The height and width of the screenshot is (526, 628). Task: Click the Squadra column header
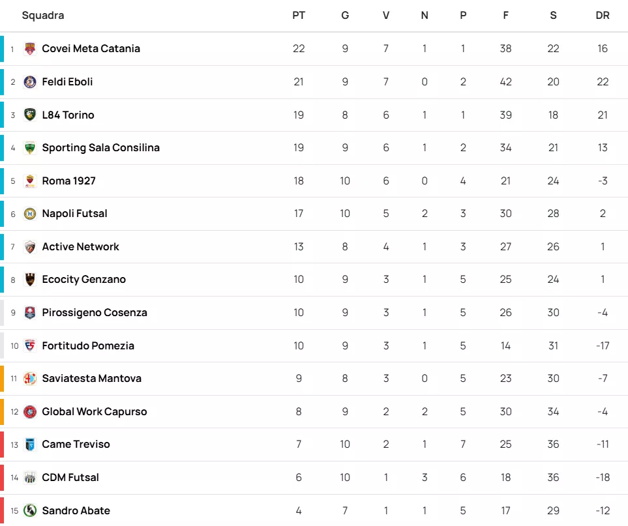(43, 16)
